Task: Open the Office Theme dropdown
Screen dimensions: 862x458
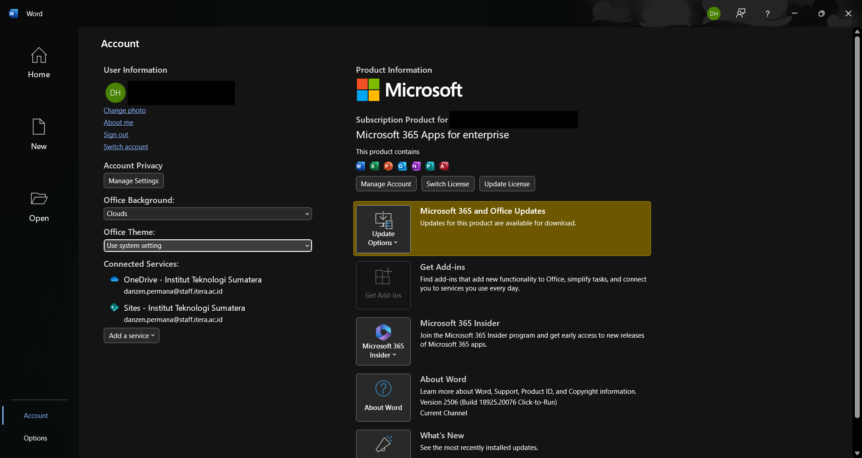Action: click(207, 246)
